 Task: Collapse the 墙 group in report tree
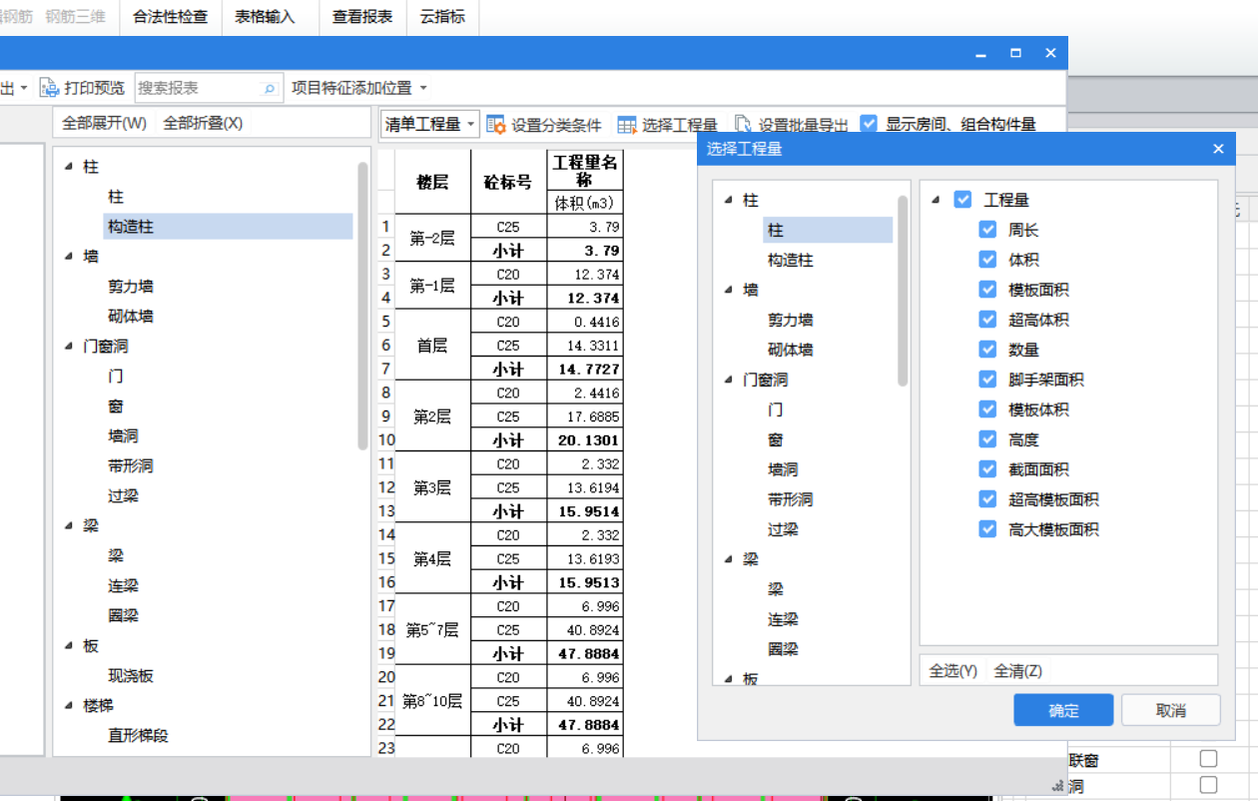coord(69,257)
